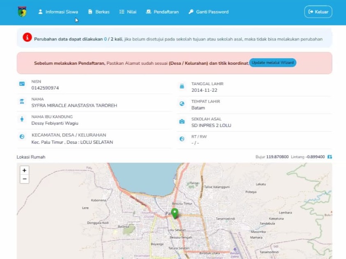Click Bujur value 119.870800

pyautogui.click(x=277, y=157)
